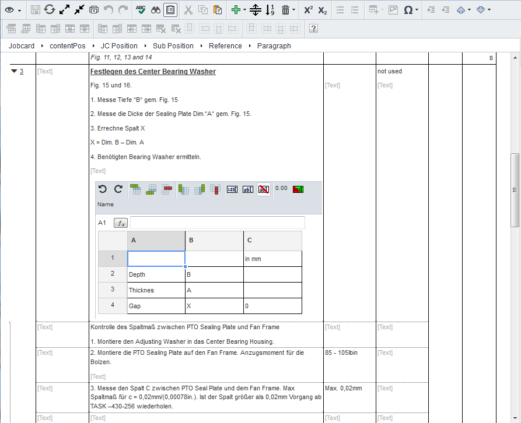Click the scrollbar up arrow
Viewport: 521px width, 423px height.
click(515, 58)
